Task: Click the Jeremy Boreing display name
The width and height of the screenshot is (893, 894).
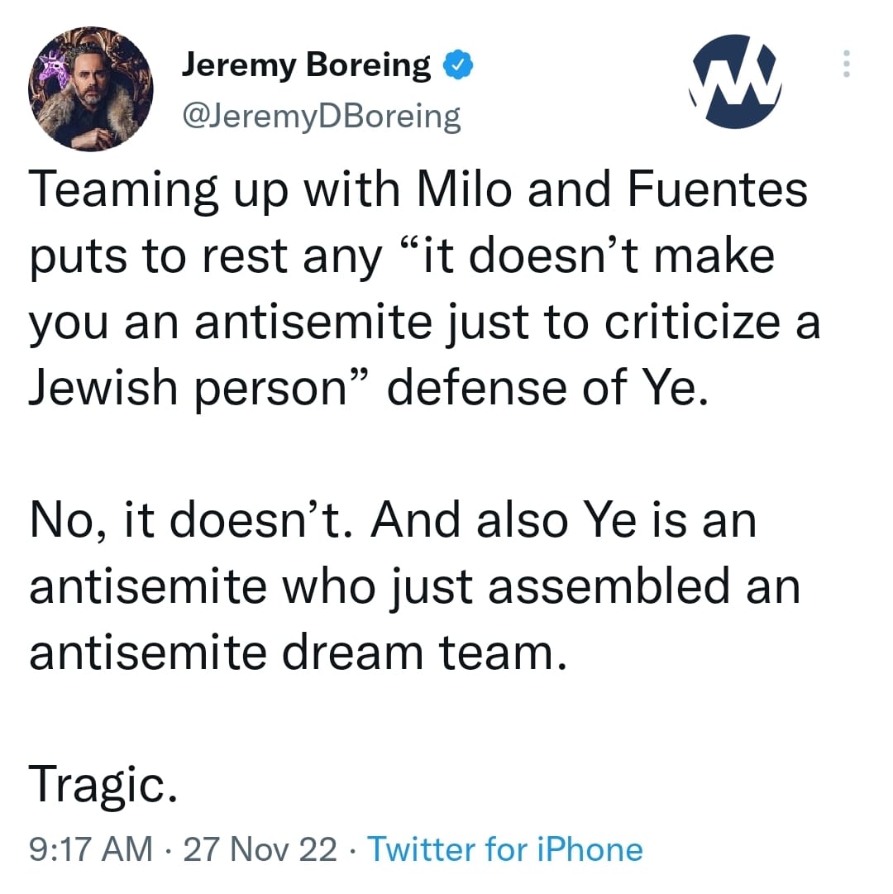Action: pyautogui.click(x=306, y=65)
